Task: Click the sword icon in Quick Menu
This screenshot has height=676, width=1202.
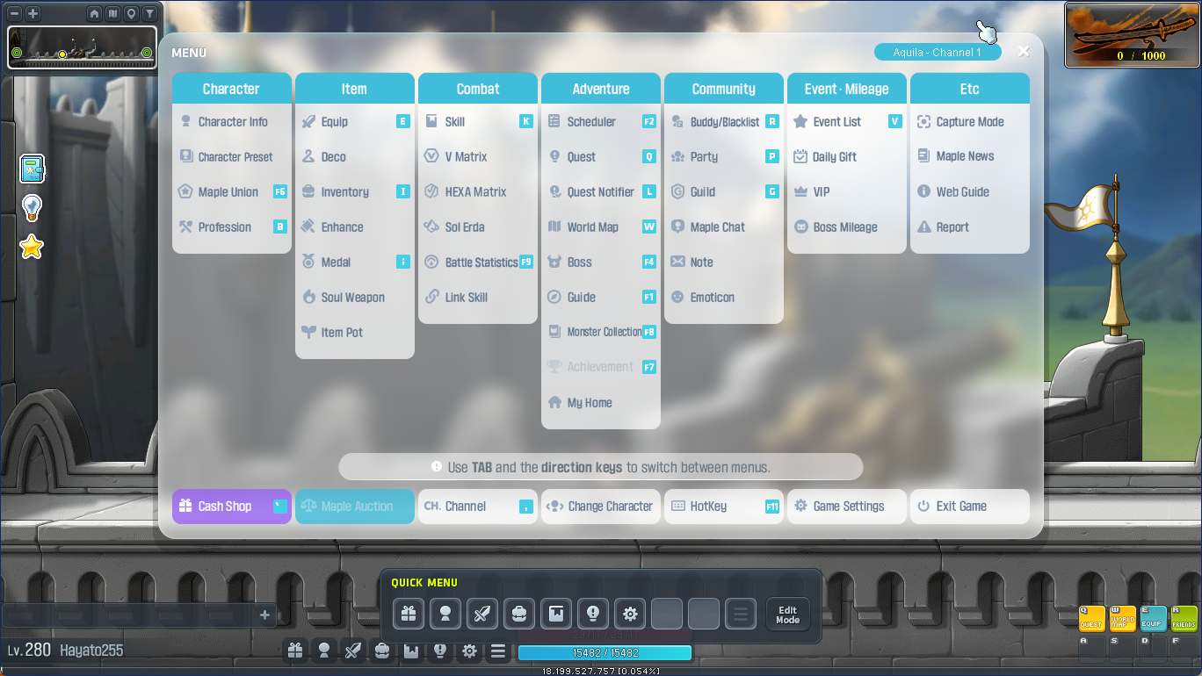Action: pyautogui.click(x=482, y=614)
